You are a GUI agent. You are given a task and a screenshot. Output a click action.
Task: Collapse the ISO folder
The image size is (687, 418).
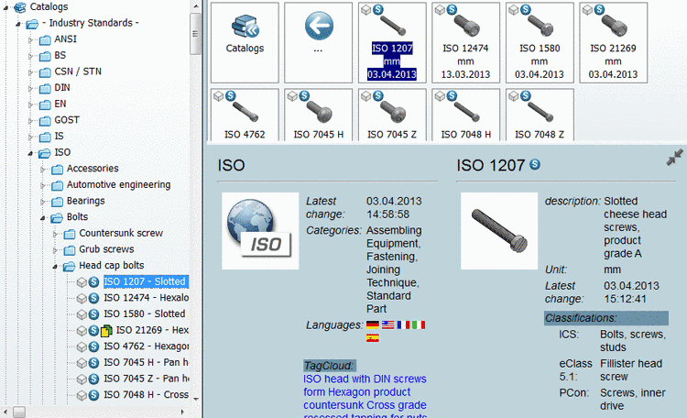pos(30,153)
